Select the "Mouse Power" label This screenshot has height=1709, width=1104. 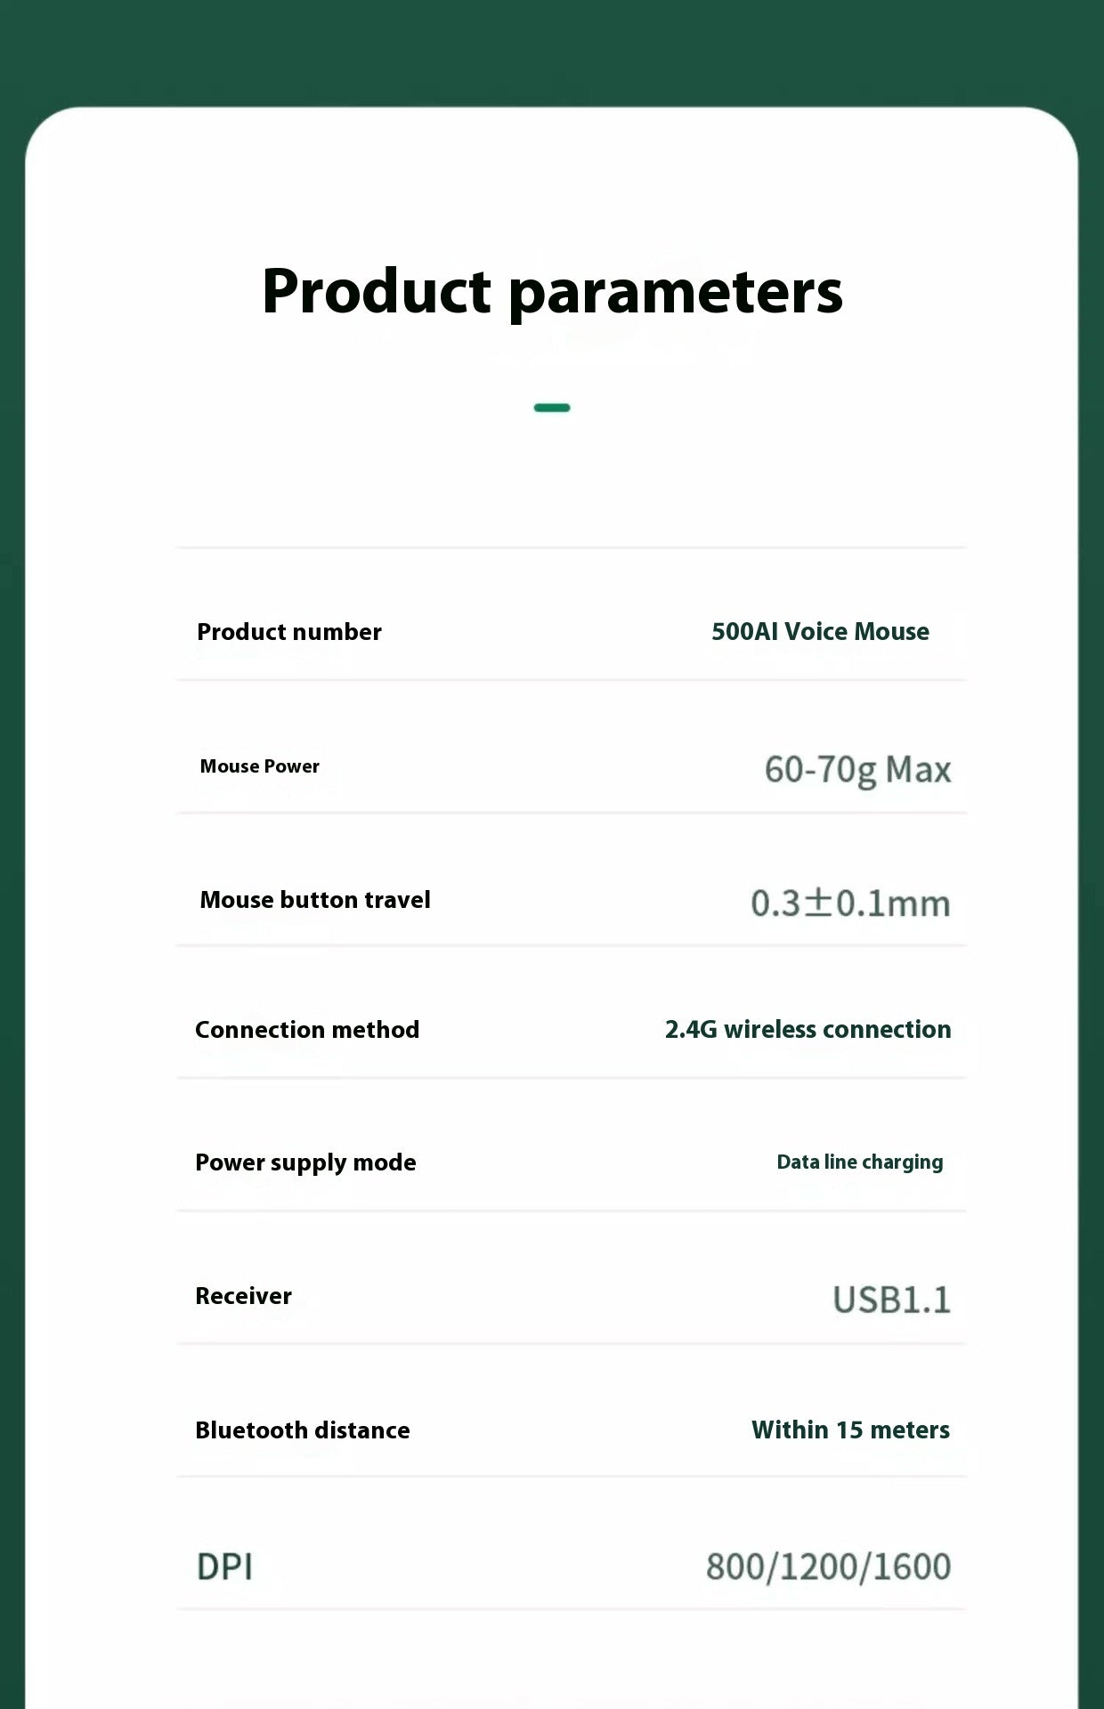click(259, 766)
